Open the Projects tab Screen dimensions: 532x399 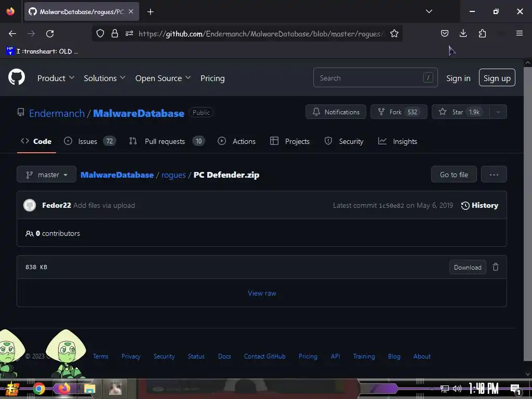290,141
